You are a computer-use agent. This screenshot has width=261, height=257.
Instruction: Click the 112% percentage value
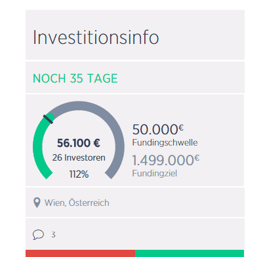[x=79, y=174]
